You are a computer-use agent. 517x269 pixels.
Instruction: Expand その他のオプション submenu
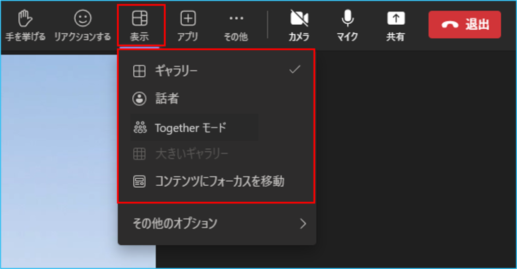pos(175,223)
